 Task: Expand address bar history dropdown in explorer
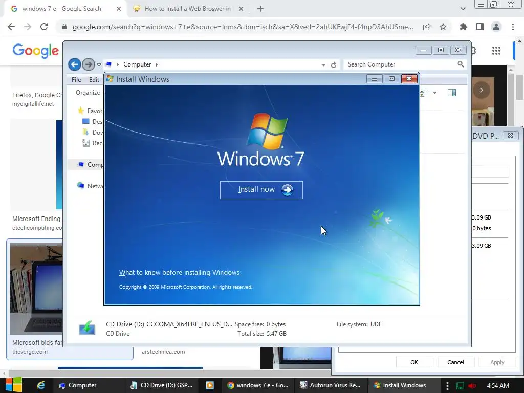tap(323, 65)
